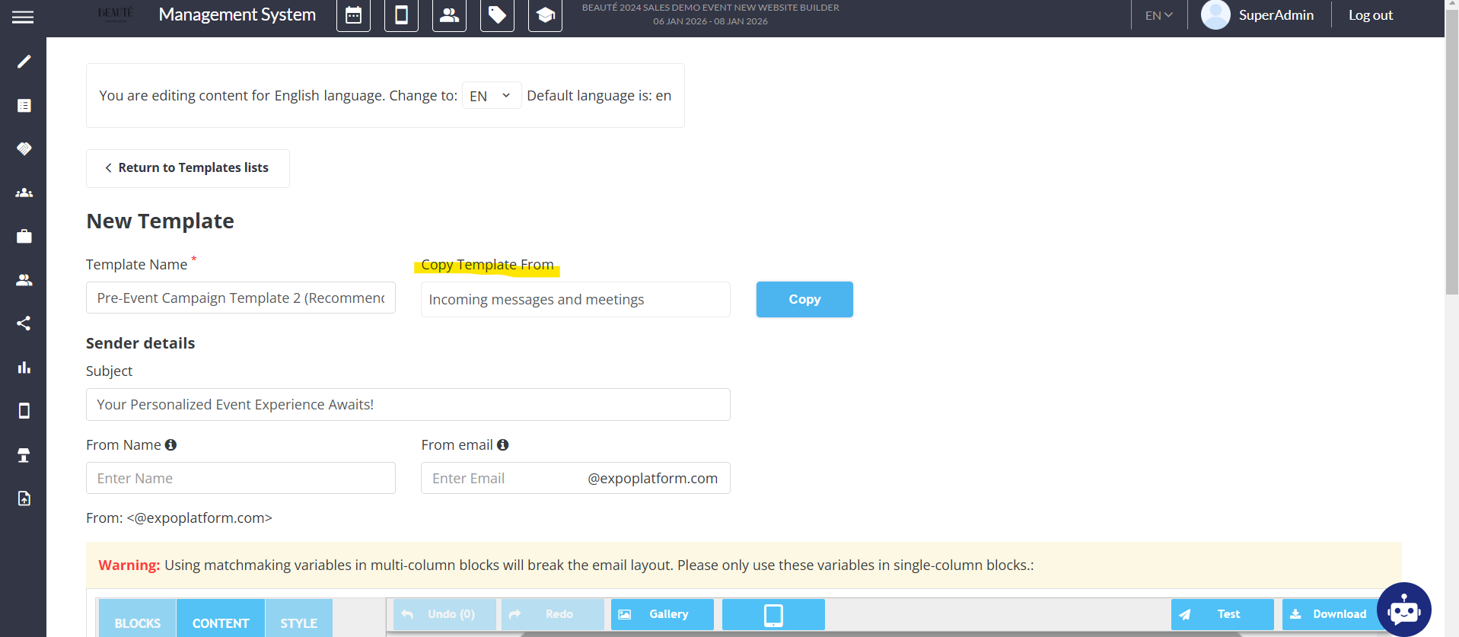1459x637 pixels.
Task: Open the bar chart analytics sidebar icon
Action: 24,368
